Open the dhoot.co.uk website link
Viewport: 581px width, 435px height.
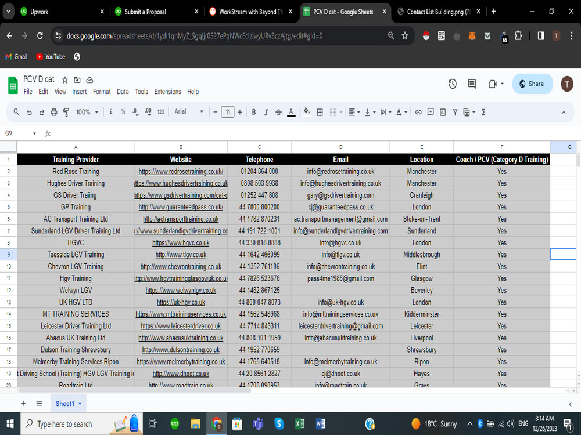tap(181, 374)
